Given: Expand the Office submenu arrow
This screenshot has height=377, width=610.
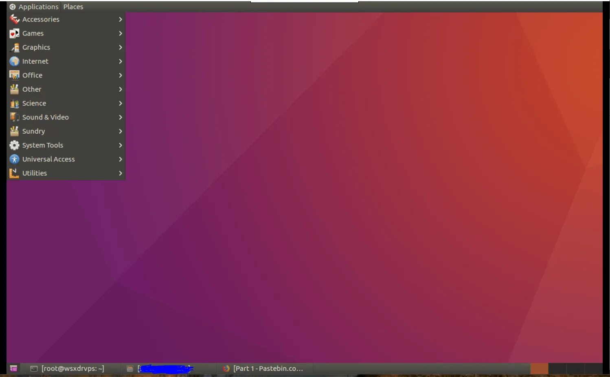Looking at the screenshot, I should (120, 75).
